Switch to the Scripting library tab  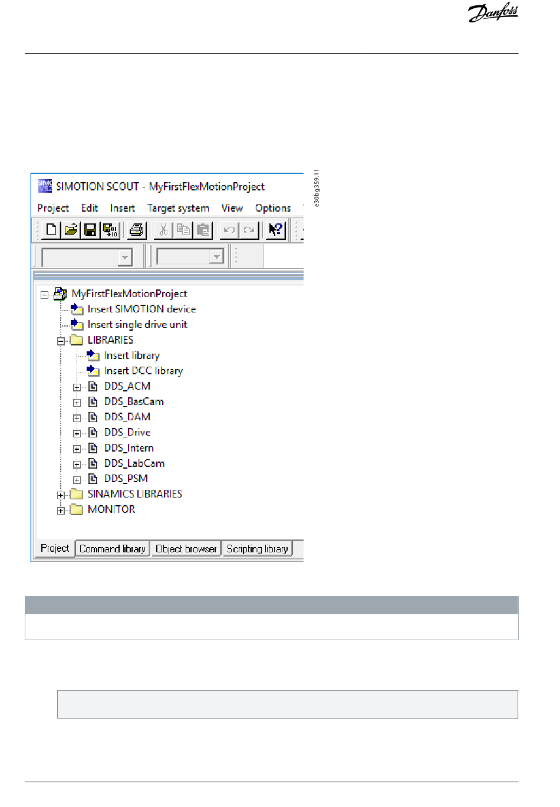point(258,549)
